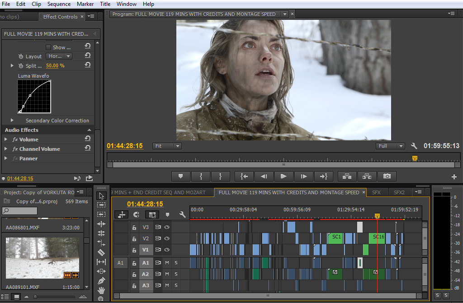Open the Marker menu
Viewport: 463px width, 303px height.
tap(85, 4)
